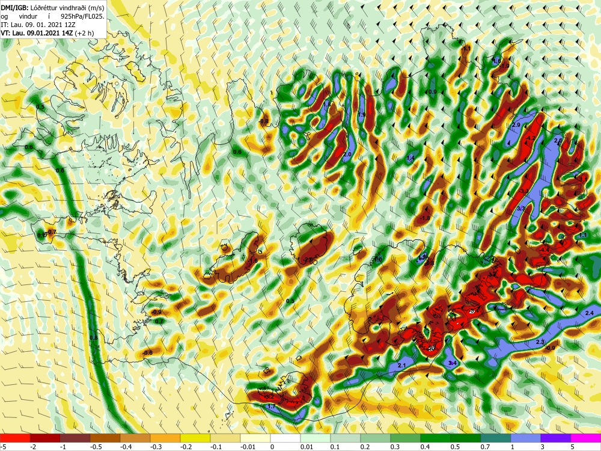Select the purple legend swatch between 3 and 5
This screenshot has height=451, width=601.
tap(556, 438)
